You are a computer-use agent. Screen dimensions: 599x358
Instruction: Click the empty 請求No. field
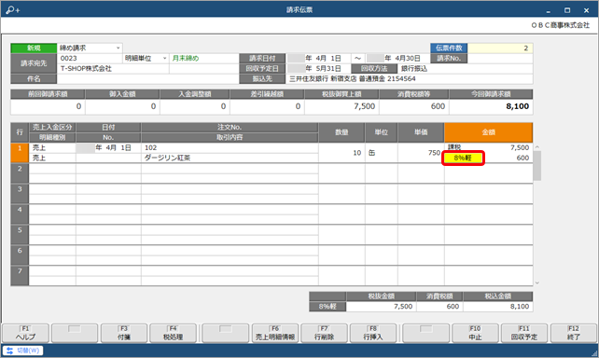[x=500, y=59]
